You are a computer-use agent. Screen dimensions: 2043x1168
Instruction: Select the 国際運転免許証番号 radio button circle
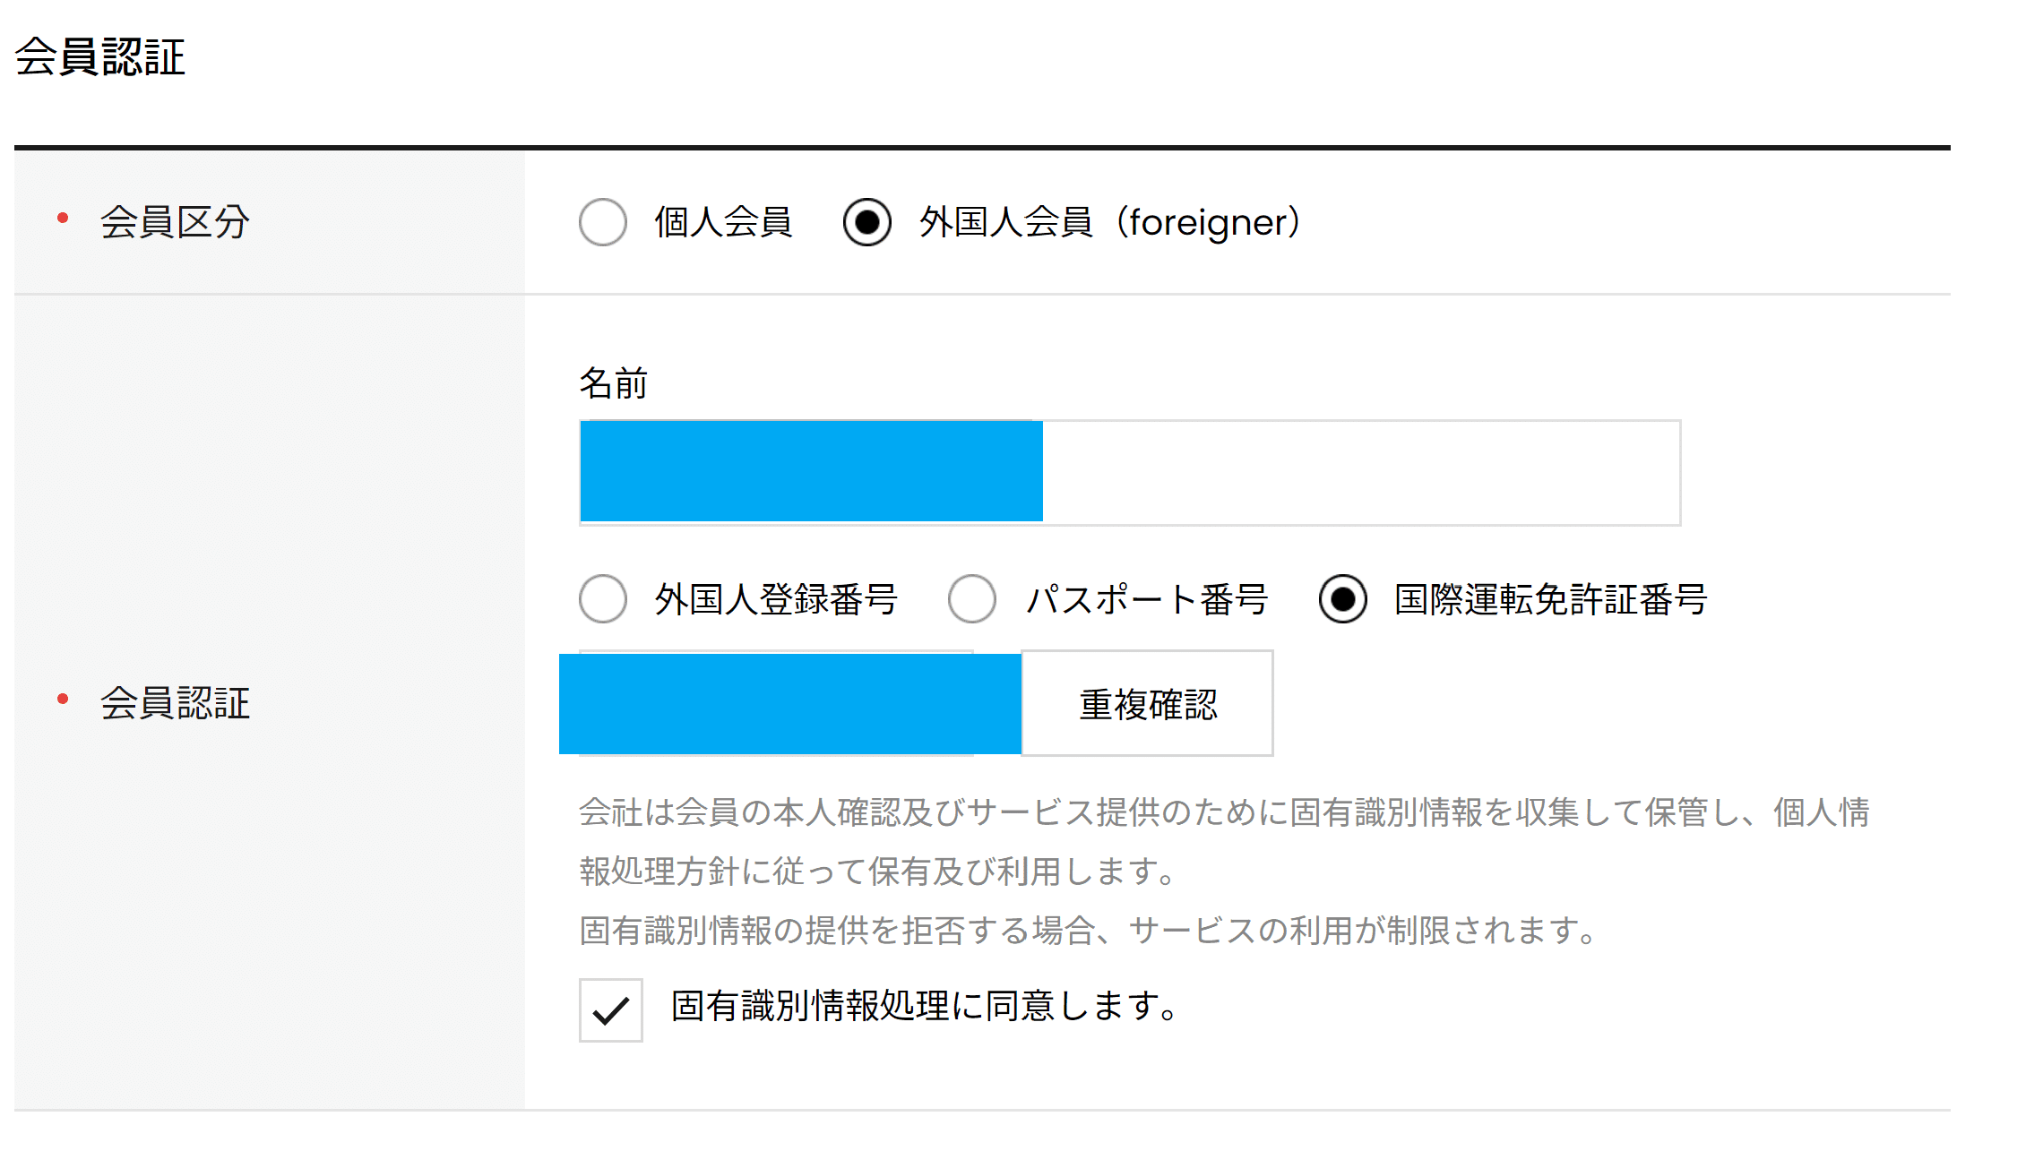tap(1342, 598)
